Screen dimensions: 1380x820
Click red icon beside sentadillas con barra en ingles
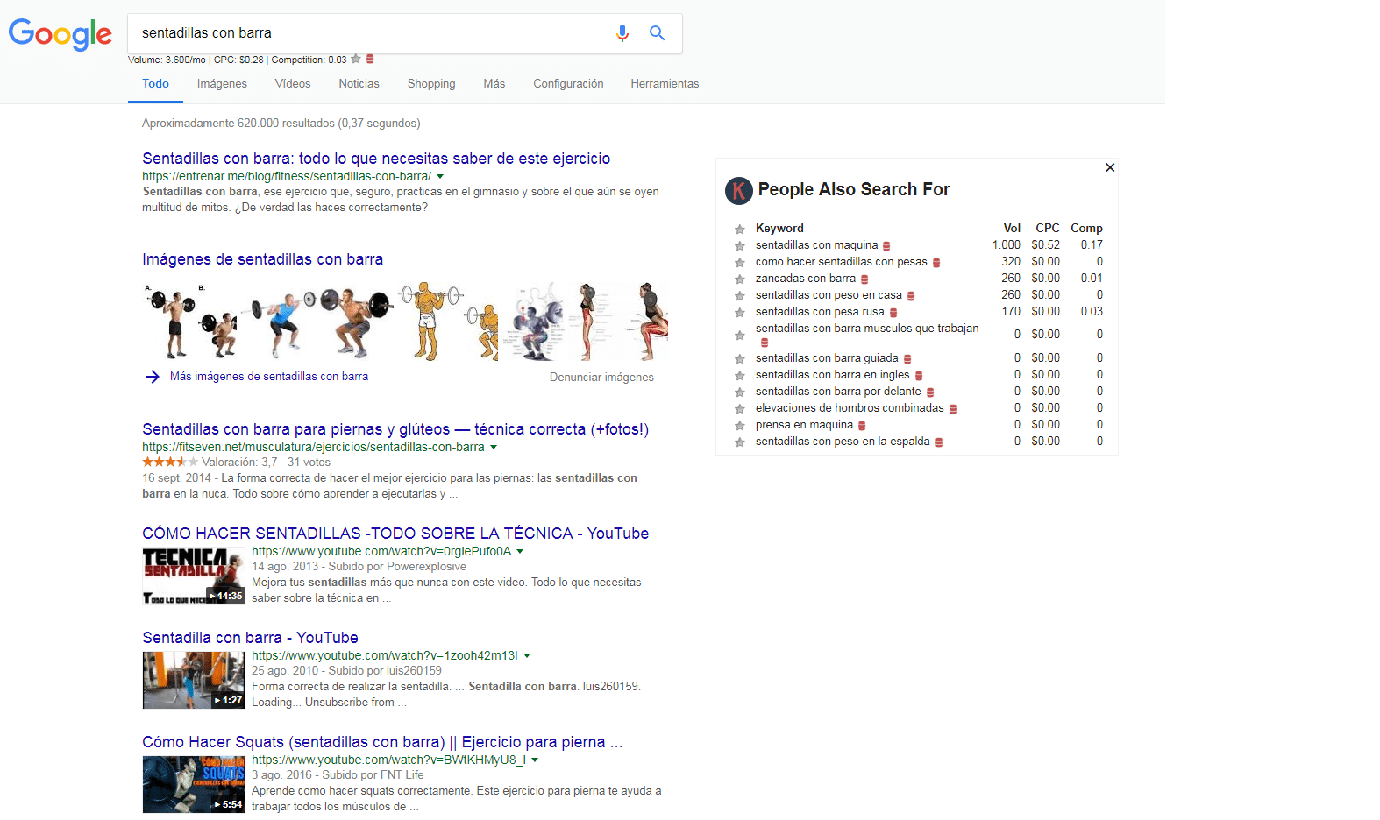(x=919, y=376)
